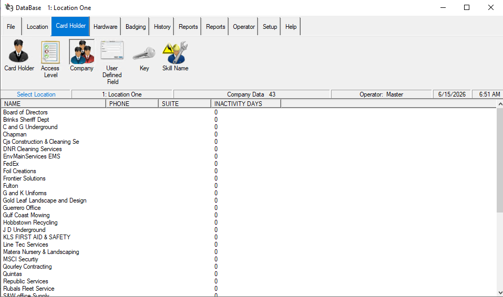Switch to the Setup tab

(270, 27)
